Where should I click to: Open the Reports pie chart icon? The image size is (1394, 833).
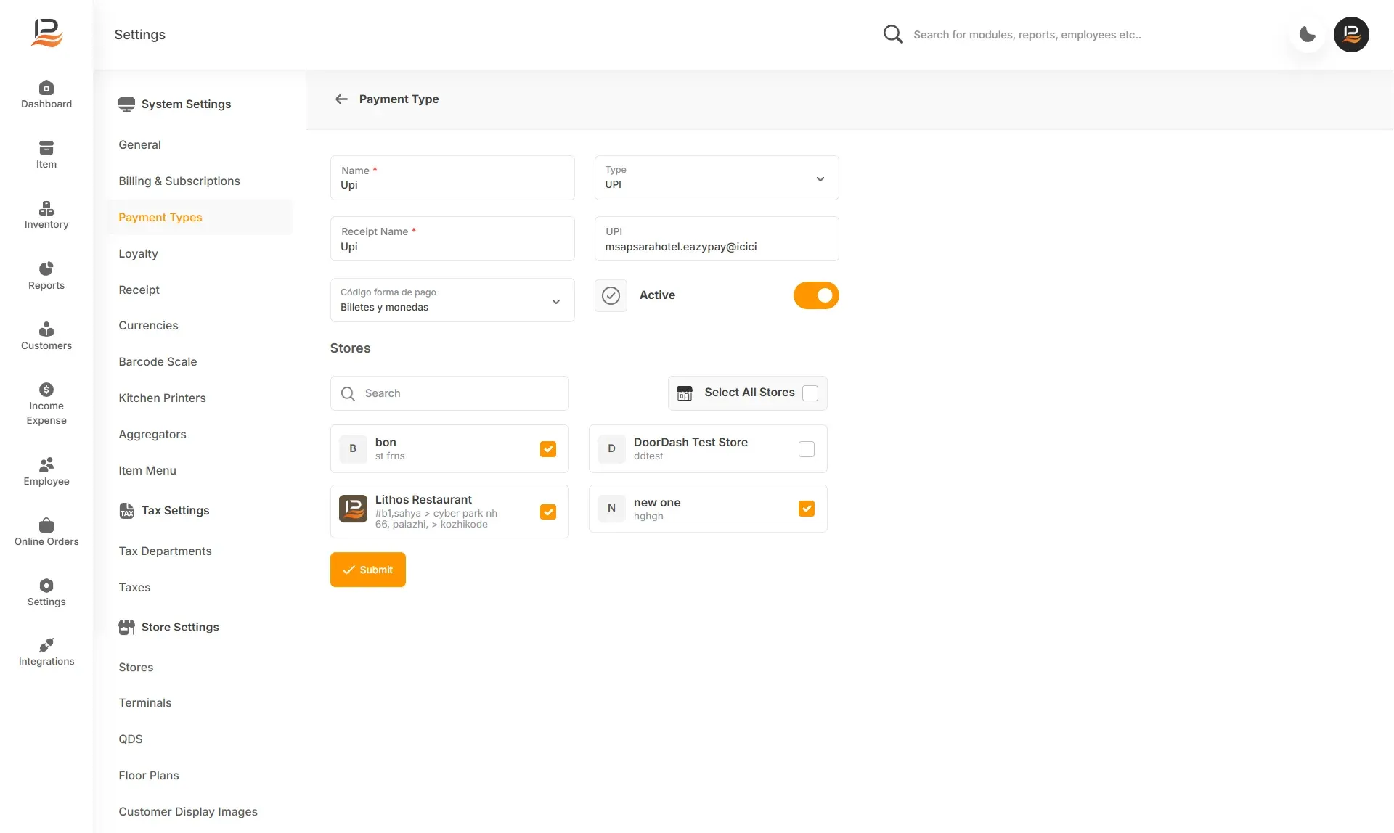click(x=46, y=268)
